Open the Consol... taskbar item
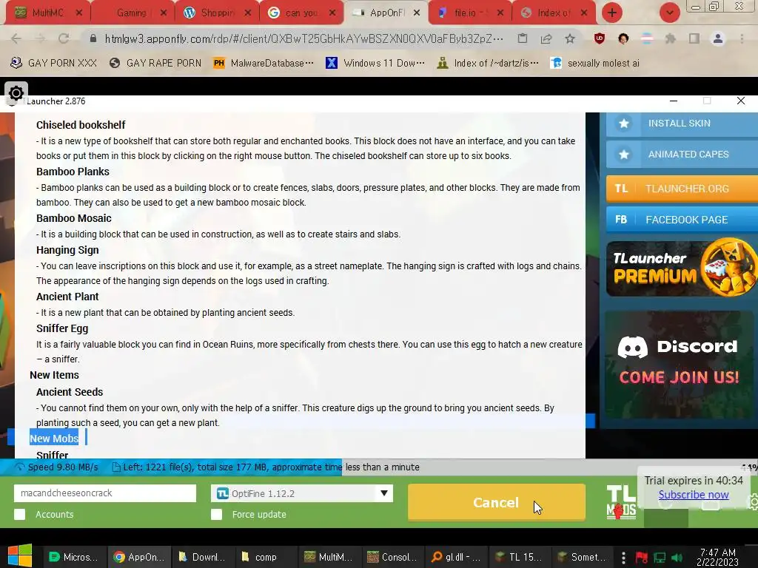758x568 pixels. (392, 558)
